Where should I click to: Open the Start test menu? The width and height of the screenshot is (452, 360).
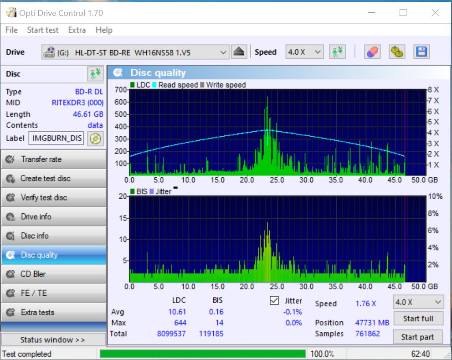tap(43, 30)
